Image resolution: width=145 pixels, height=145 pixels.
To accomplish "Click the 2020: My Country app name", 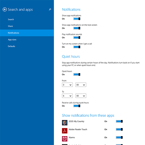I will (x=76, y=121).
